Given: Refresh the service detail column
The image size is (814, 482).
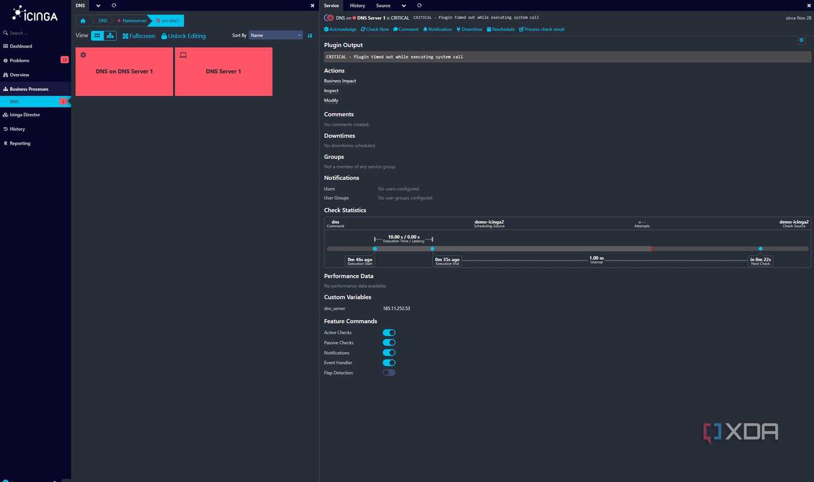Looking at the screenshot, I should click(x=419, y=6).
